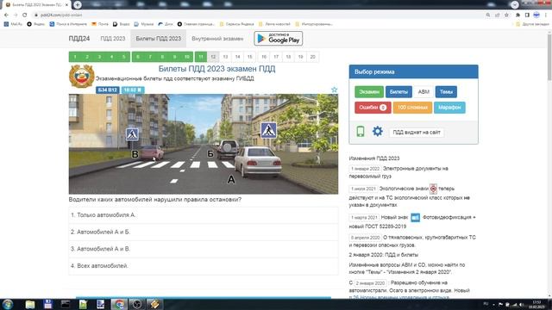Select answer 4 Всех автомобилей
The width and height of the screenshot is (552, 310).
(x=204, y=266)
